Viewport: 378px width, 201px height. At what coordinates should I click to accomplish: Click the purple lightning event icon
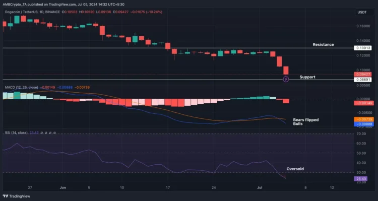(286, 79)
